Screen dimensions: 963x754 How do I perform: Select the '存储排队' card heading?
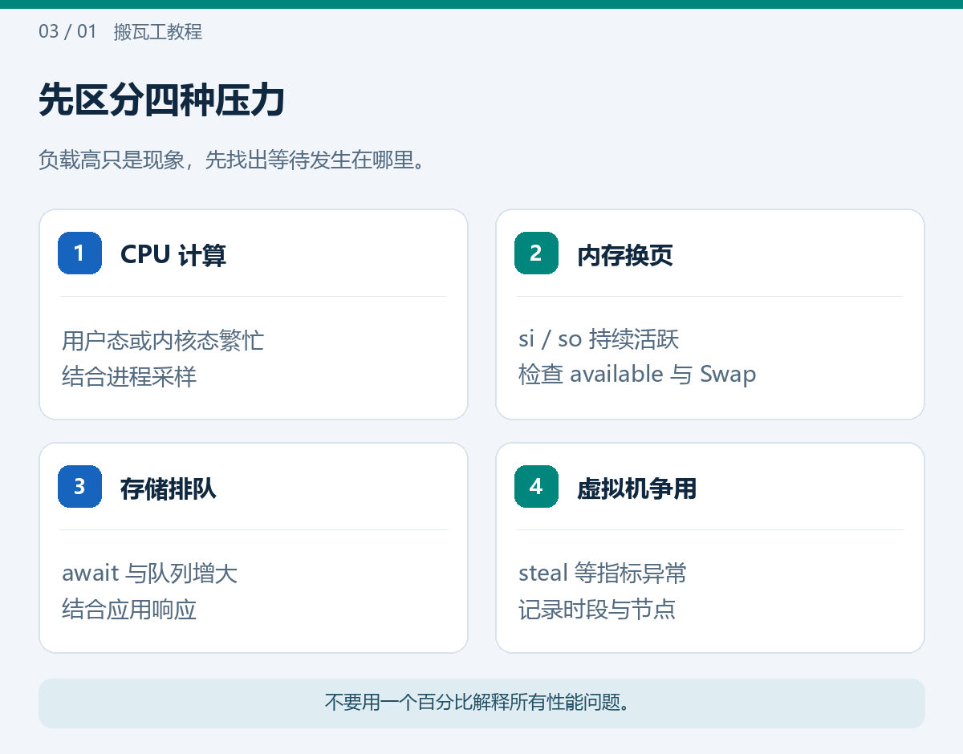tap(169, 488)
